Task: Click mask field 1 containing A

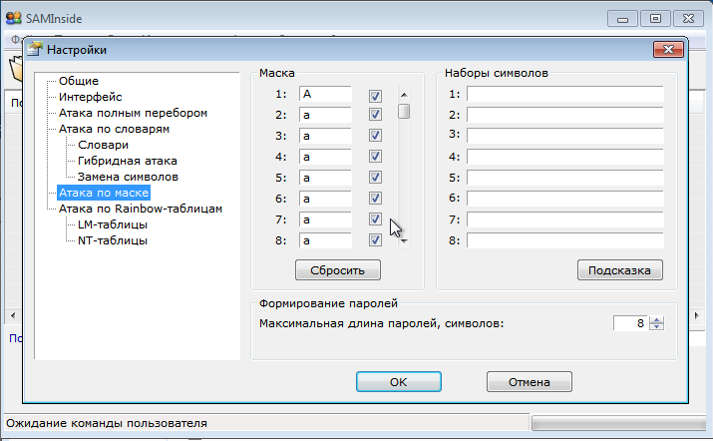Action: click(x=325, y=94)
